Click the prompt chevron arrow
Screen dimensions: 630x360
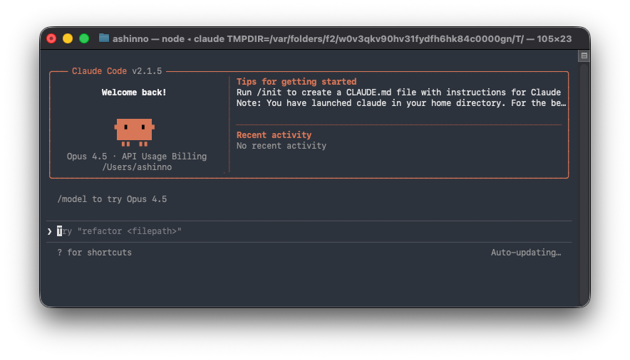click(49, 231)
